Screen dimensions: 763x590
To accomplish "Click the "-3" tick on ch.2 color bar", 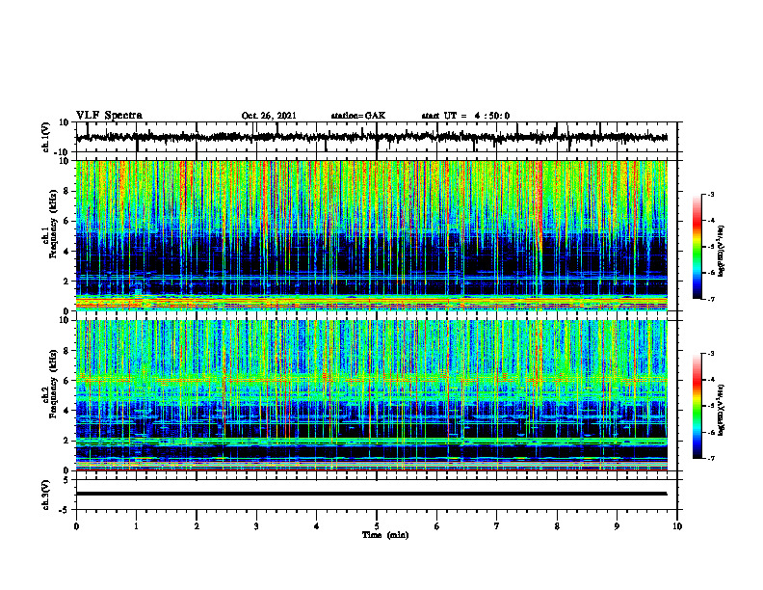I will coord(711,354).
